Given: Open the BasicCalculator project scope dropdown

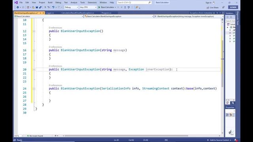Looking at the screenshot, I should [49, 17].
